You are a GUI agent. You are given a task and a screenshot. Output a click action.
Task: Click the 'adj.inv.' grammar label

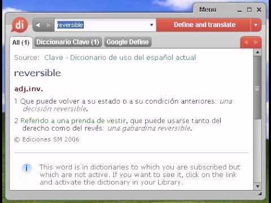tap(29, 89)
